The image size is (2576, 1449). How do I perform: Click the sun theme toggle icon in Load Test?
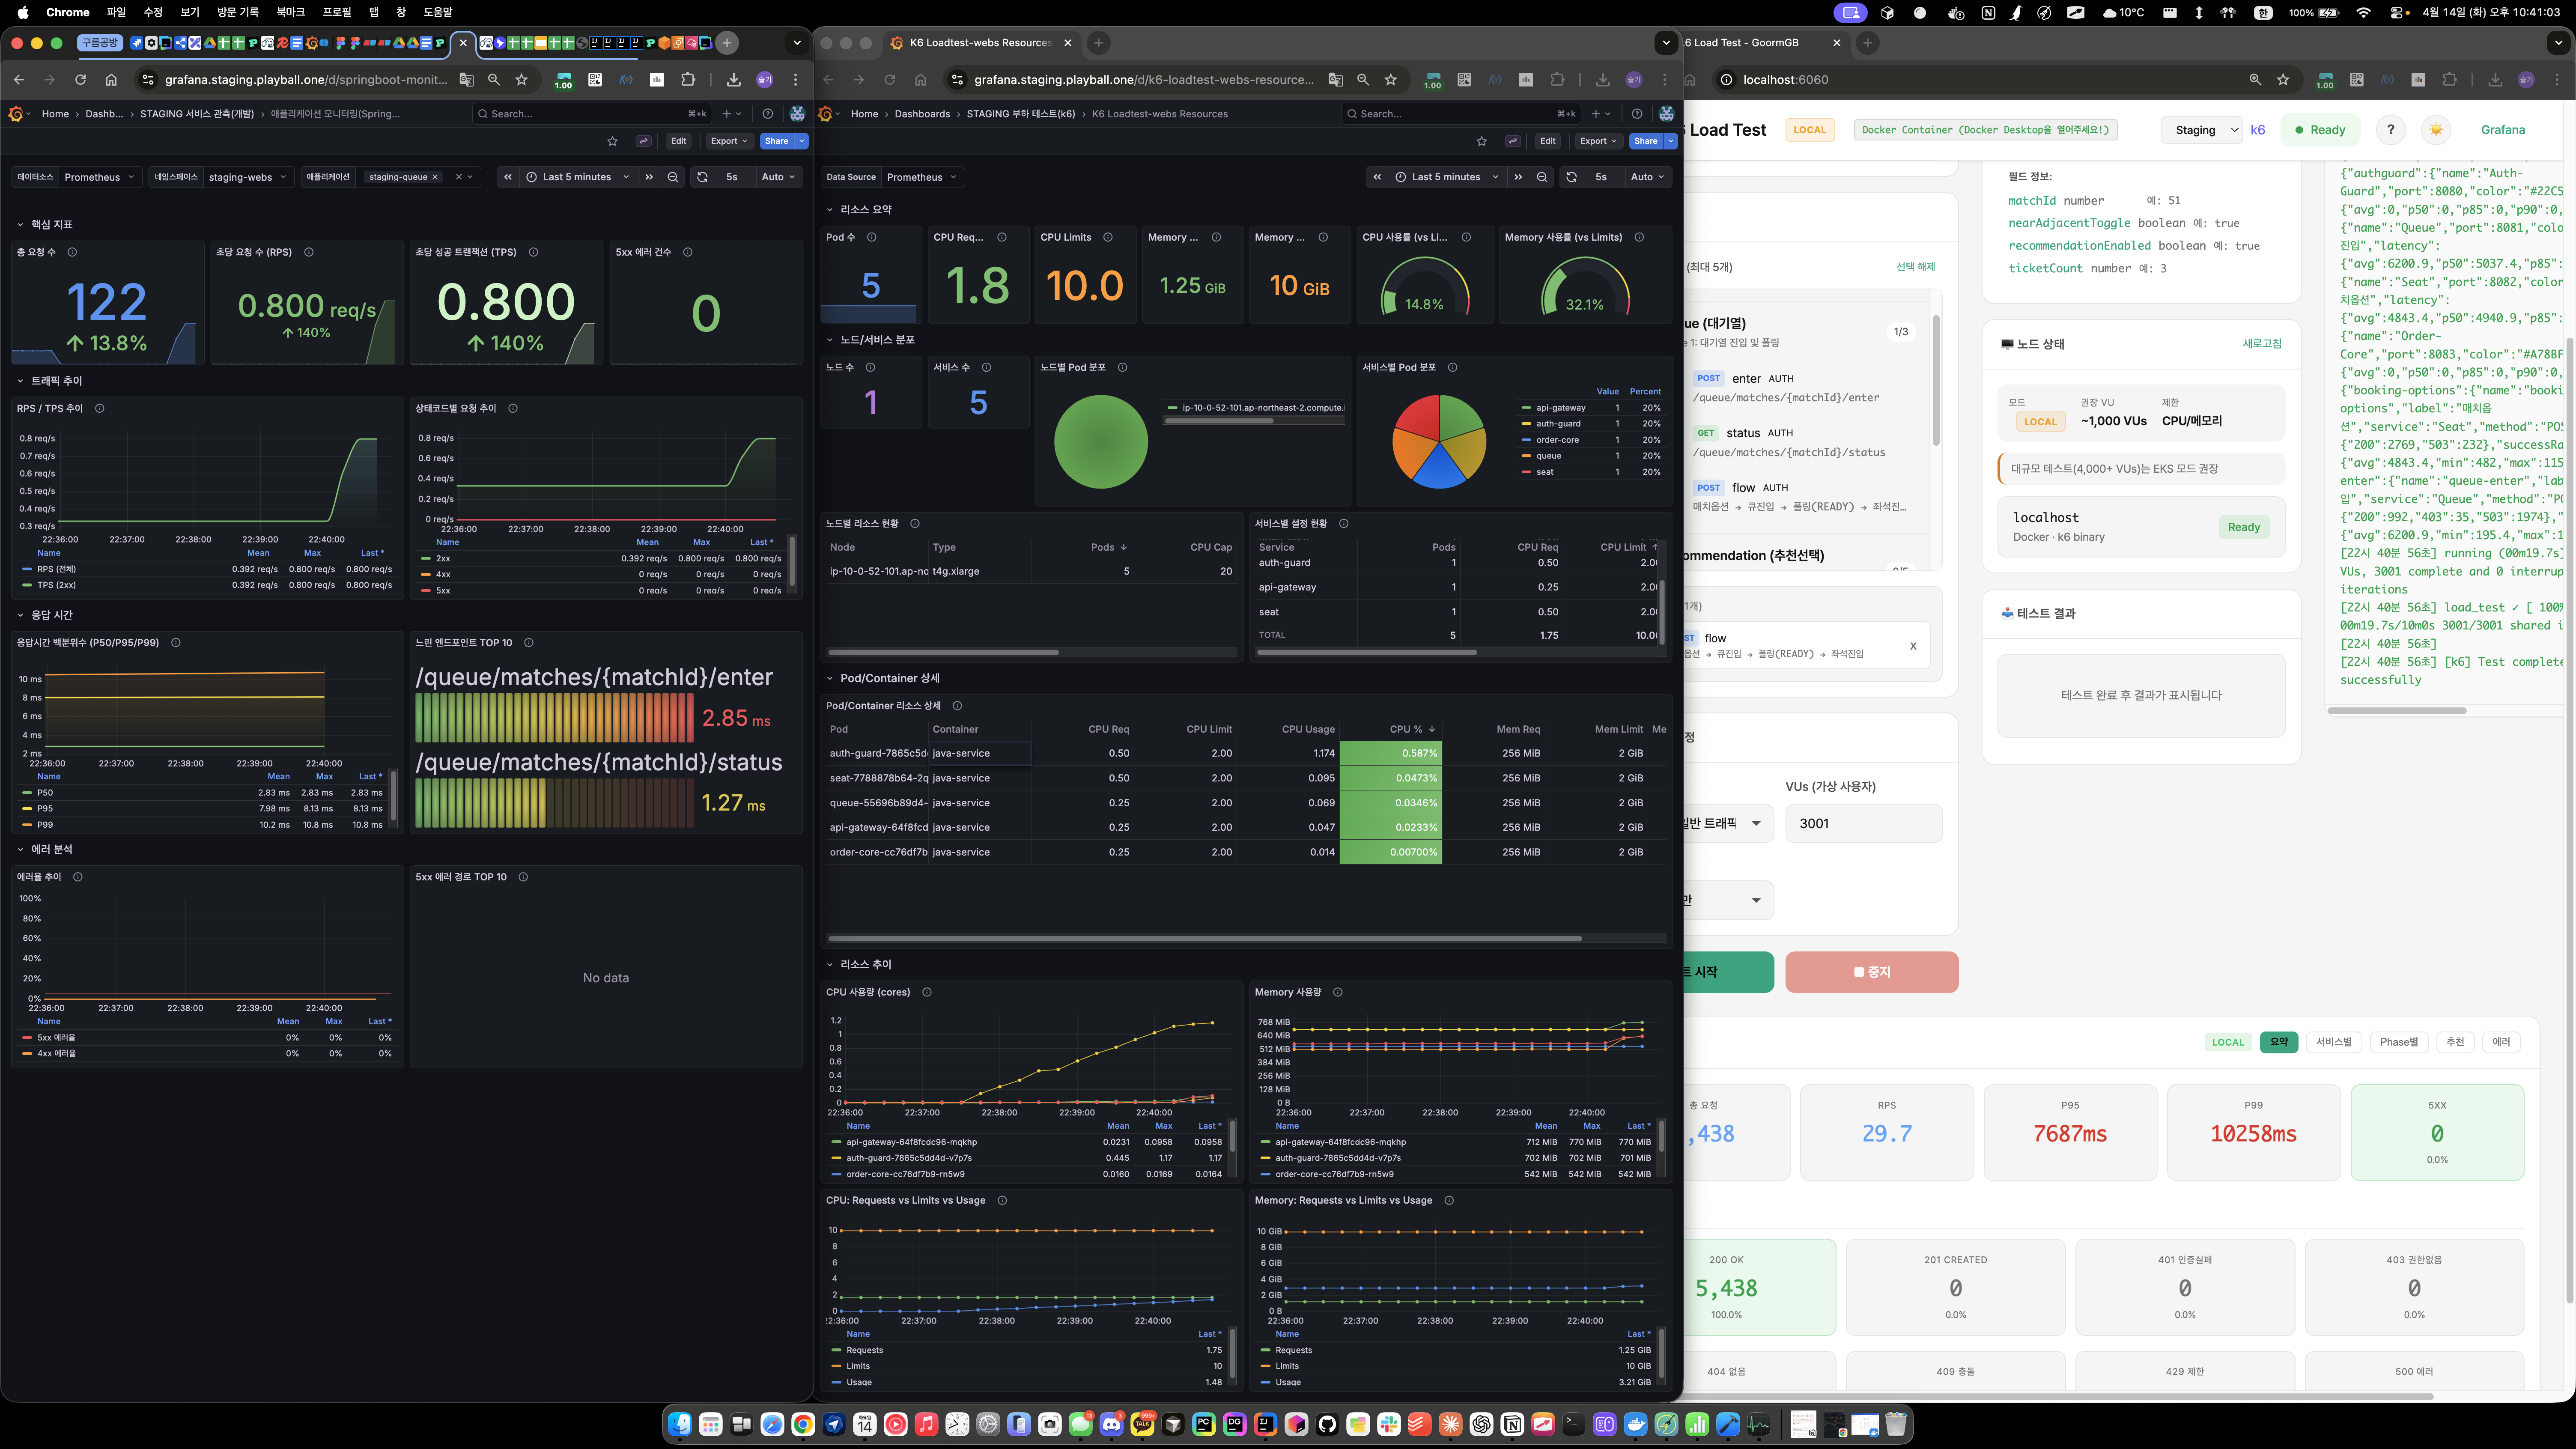coord(2436,130)
